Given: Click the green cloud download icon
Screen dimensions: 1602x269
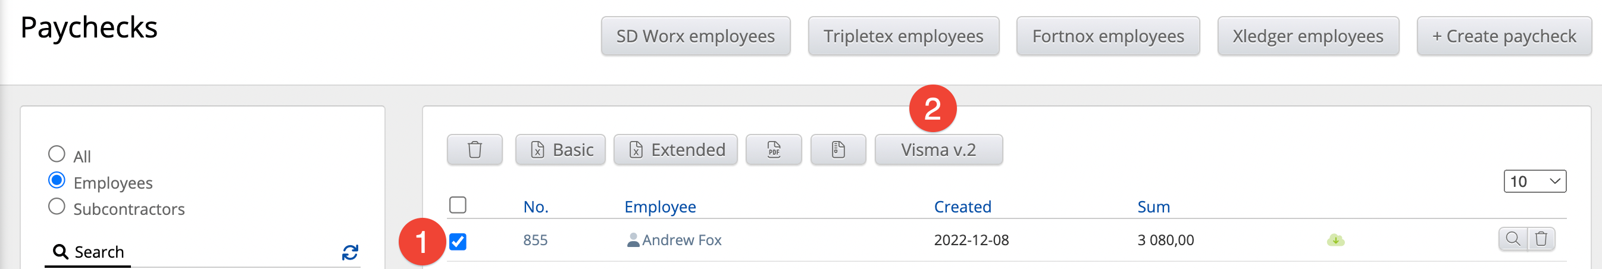Looking at the screenshot, I should (1335, 240).
